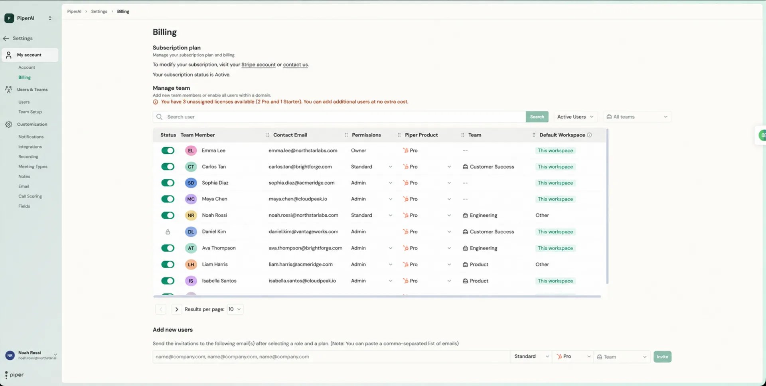
Task: Click the warning icon beside unassigned licenses notice
Action: [x=156, y=102]
